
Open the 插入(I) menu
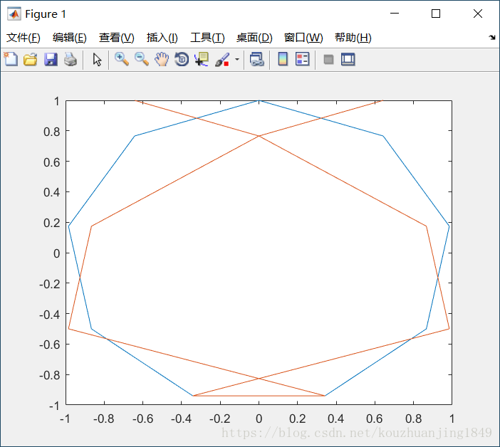162,38
